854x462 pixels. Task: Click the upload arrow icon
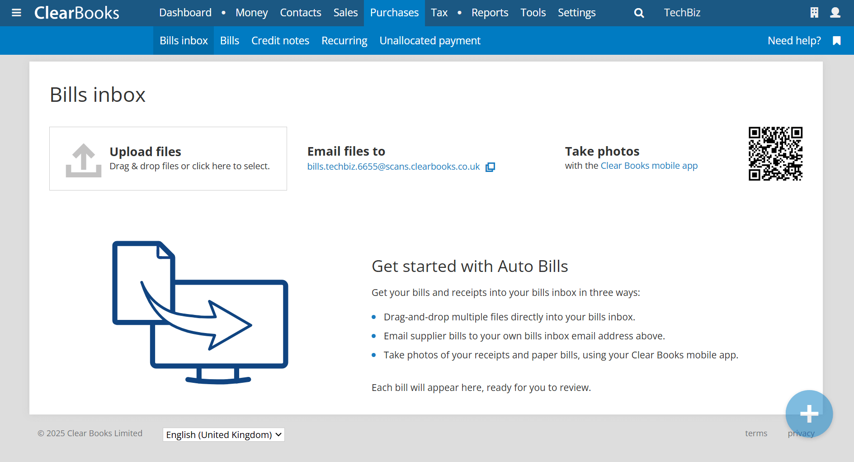pyautogui.click(x=84, y=160)
